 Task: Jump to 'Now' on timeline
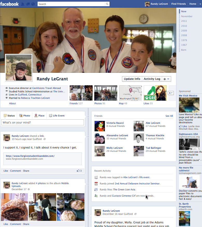click(x=184, y=11)
